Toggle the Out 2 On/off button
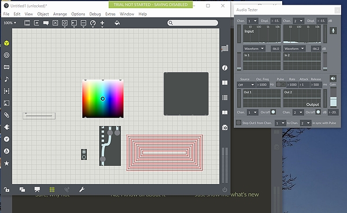Viewport: 347px width, 213px height. [318, 112]
